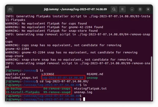
Task: Click the LICENSE file name
Action: (x=48, y=74)
